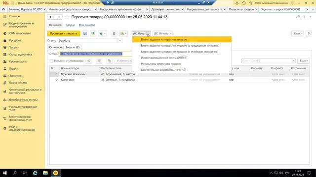
Task: Open File Explorer from the taskbar
Action: point(45,173)
